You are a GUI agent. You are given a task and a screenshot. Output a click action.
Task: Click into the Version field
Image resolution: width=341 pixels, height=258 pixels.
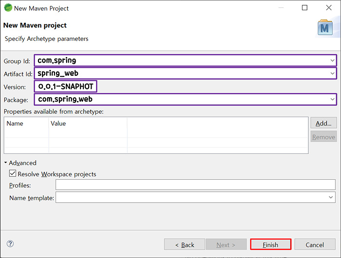coord(65,86)
